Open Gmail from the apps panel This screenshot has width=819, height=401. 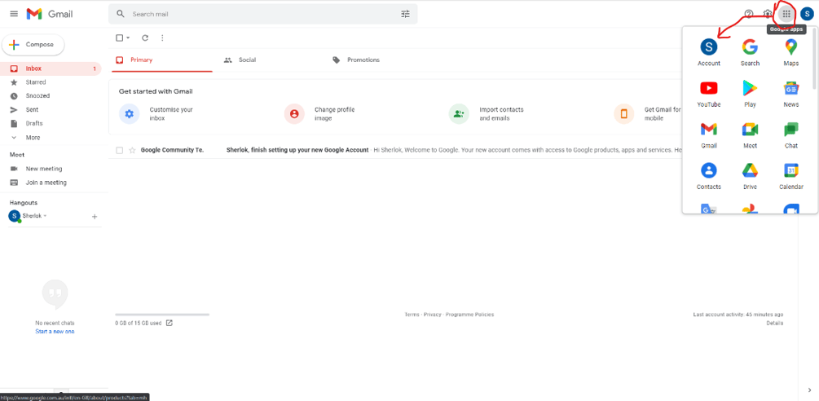tap(709, 135)
